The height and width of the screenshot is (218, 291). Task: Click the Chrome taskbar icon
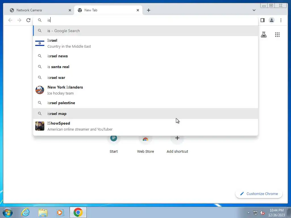click(x=78, y=212)
